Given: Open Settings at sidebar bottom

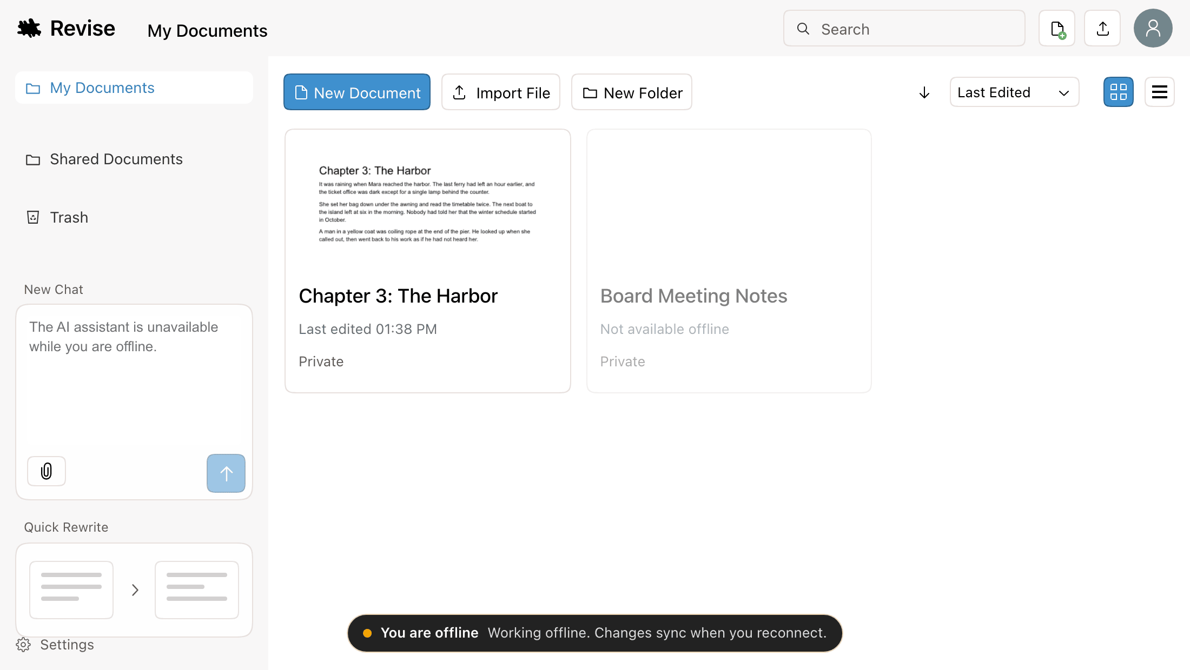Looking at the screenshot, I should click(55, 645).
